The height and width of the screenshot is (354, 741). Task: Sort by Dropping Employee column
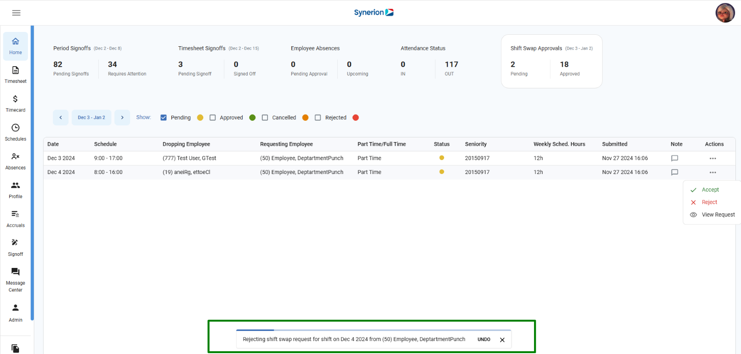click(186, 144)
